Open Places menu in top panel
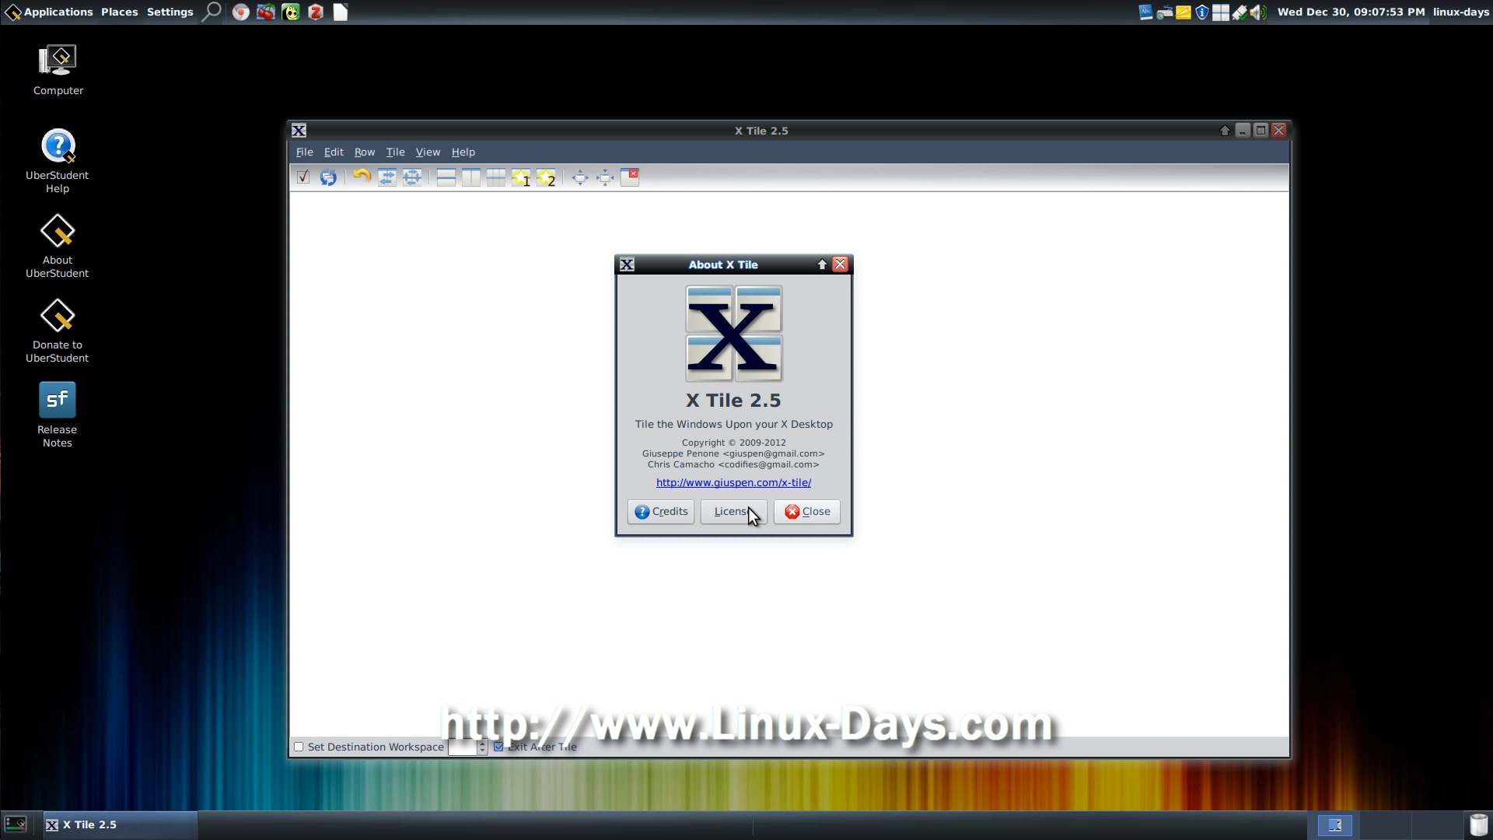 pyautogui.click(x=119, y=12)
